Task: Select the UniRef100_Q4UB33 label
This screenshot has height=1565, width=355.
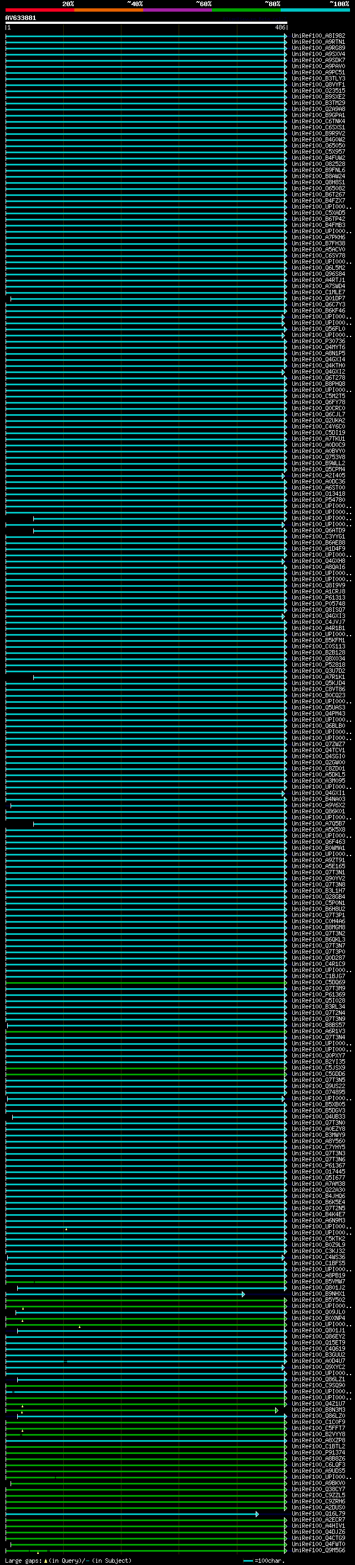Action: pos(318,1116)
